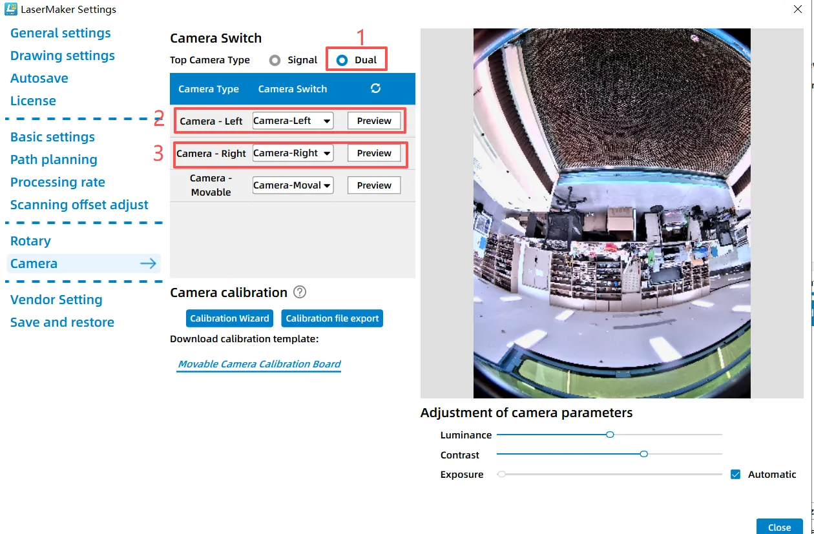Click the arrow icon beside Camera
Image resolution: width=814 pixels, height=534 pixels.
coord(149,263)
